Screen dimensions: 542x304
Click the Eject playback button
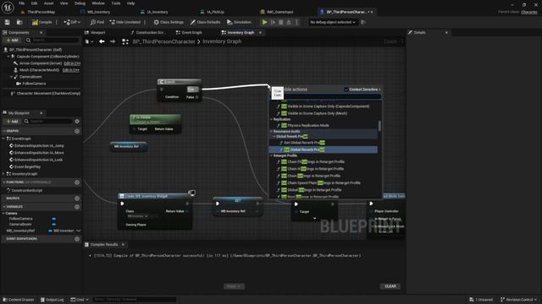tap(289, 22)
